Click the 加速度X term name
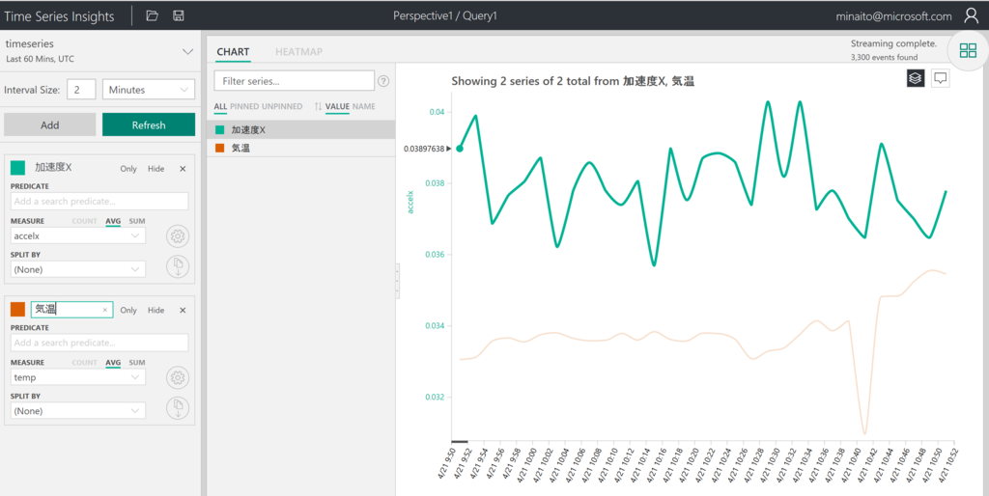The height and width of the screenshot is (496, 989). tap(53, 168)
